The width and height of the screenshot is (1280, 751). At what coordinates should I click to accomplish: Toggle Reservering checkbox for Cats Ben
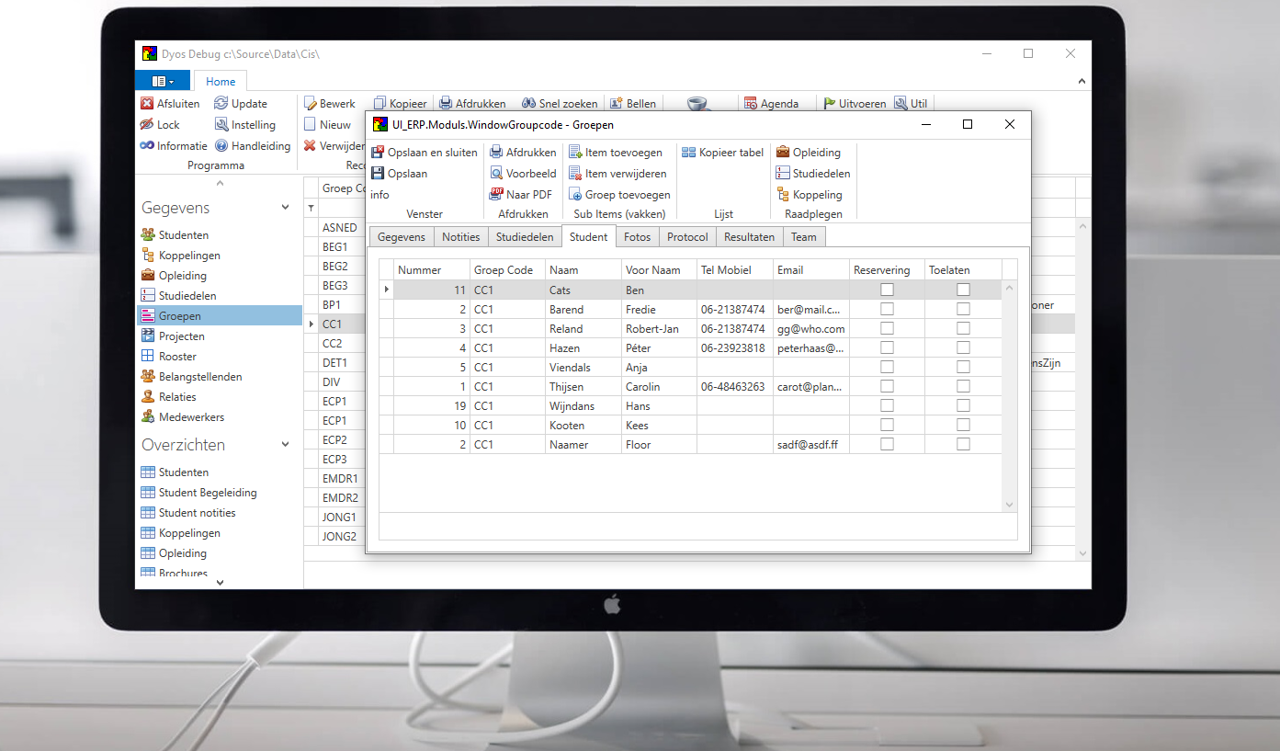click(x=887, y=290)
